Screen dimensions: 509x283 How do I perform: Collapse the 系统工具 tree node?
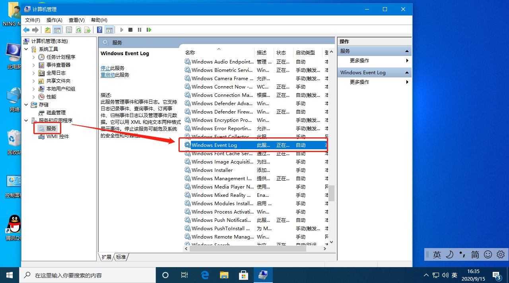tap(27, 49)
